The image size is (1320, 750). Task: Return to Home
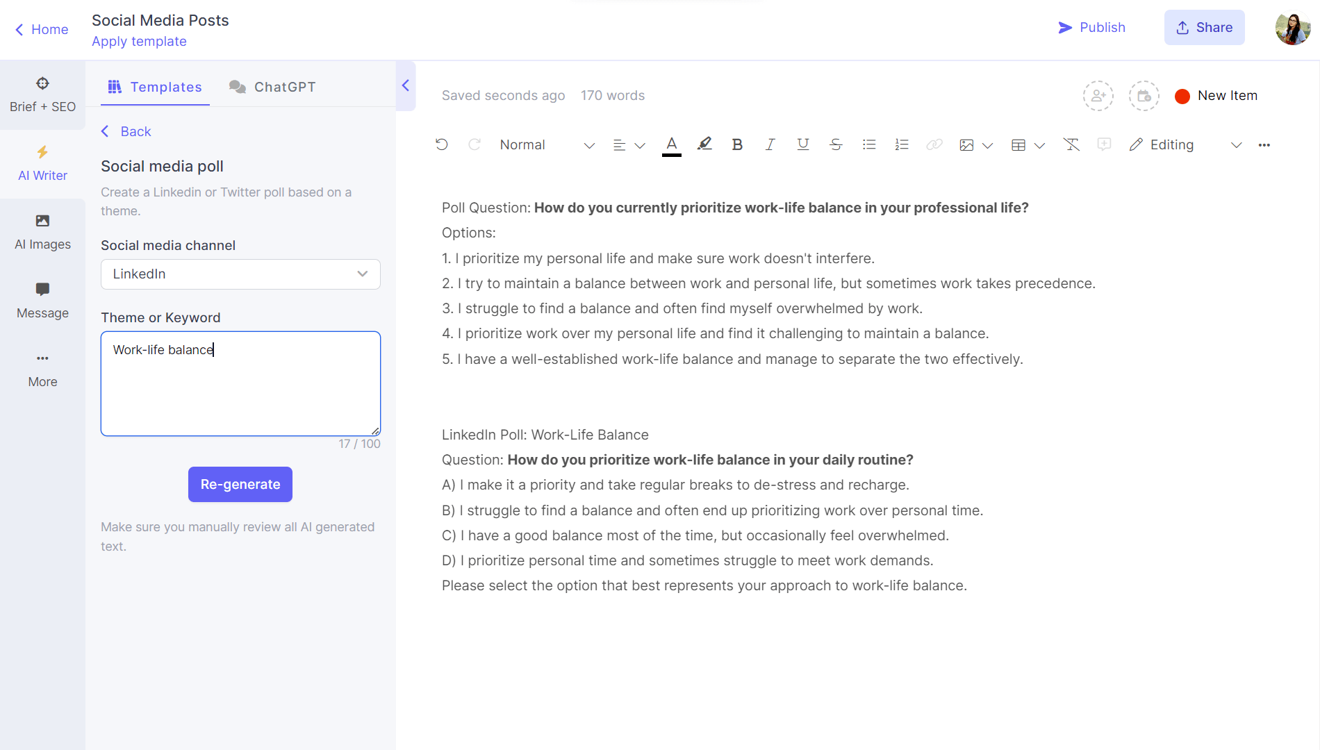click(42, 29)
